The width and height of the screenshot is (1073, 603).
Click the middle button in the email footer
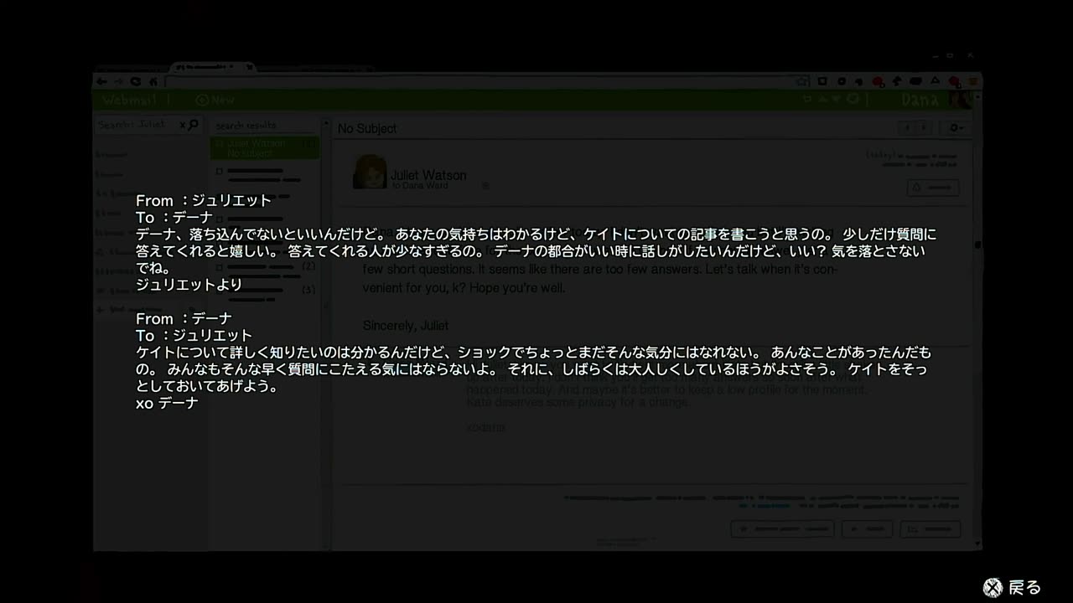tap(867, 529)
